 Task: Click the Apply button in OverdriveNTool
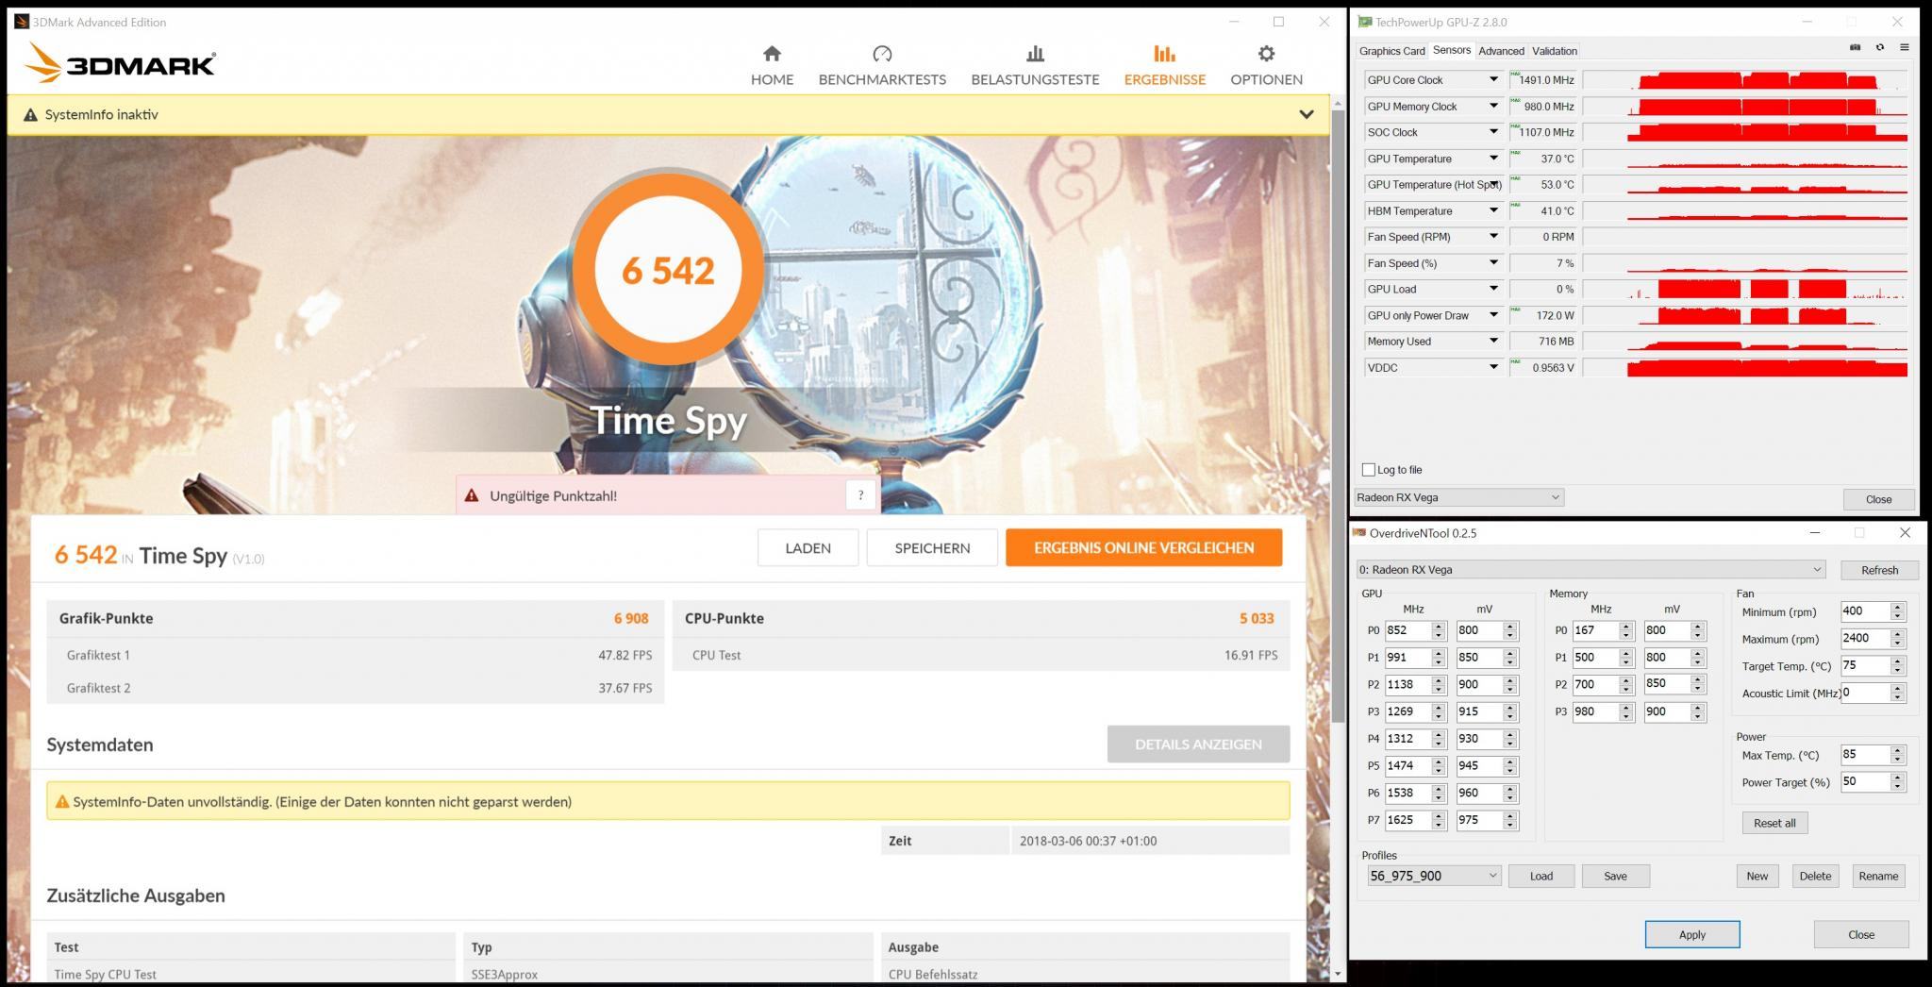click(x=1691, y=934)
